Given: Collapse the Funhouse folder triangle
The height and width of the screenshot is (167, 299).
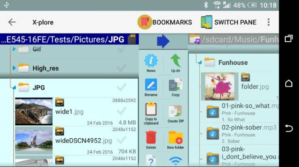Looking at the screenshot, I should point(200,62).
